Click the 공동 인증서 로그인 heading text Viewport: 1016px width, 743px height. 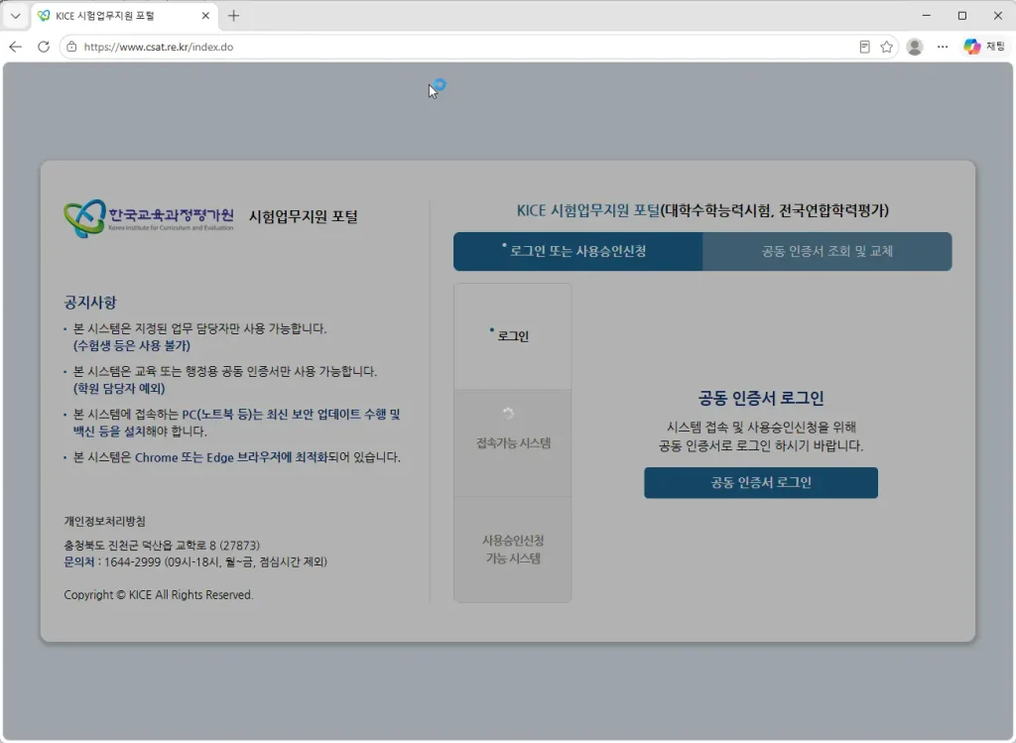(x=761, y=398)
